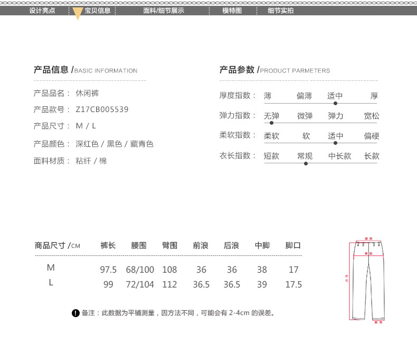
Task: Select the L row in size table
Action: coord(51,283)
